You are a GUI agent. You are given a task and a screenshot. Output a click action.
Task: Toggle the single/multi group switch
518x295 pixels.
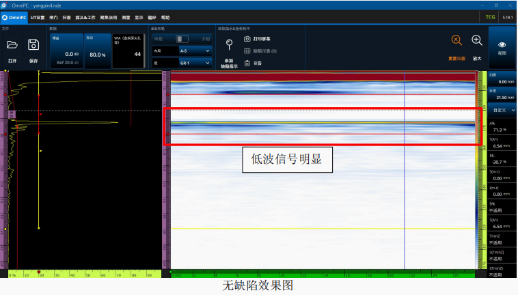click(182, 39)
